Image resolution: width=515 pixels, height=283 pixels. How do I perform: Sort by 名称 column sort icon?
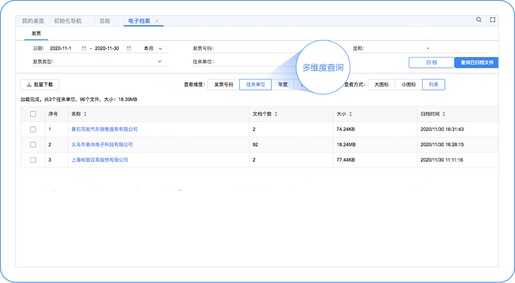85,114
